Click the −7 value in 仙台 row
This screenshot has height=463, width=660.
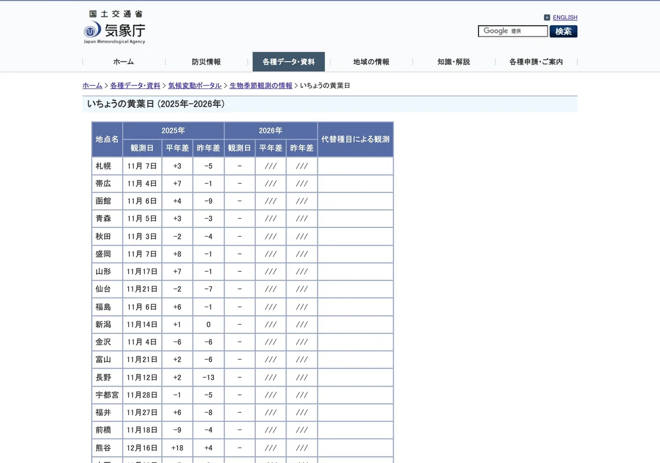coord(208,289)
